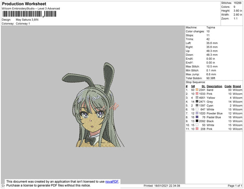
Task: Click the Colors value 9
Action: click(x=234, y=7)
